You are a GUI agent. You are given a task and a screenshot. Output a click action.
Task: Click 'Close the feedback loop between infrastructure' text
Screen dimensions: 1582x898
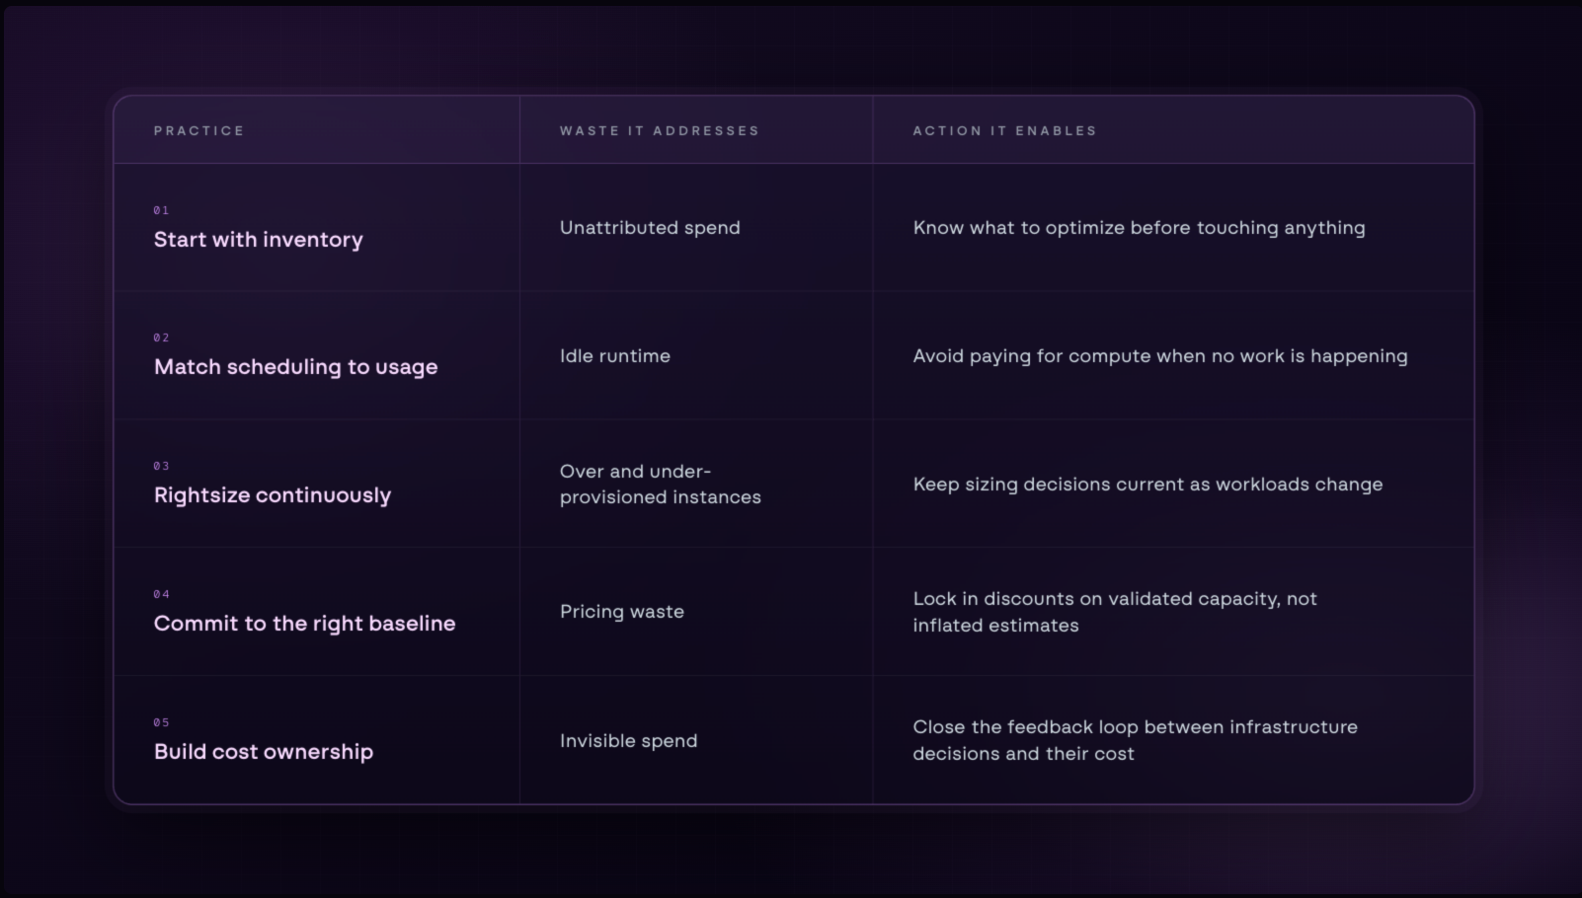[1135, 727]
